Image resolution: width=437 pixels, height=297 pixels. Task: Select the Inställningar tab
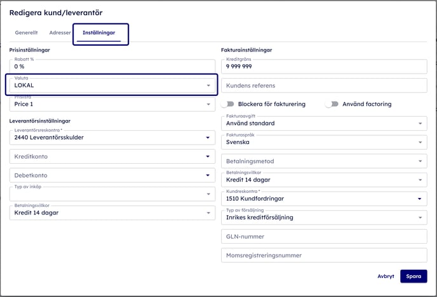98,32
